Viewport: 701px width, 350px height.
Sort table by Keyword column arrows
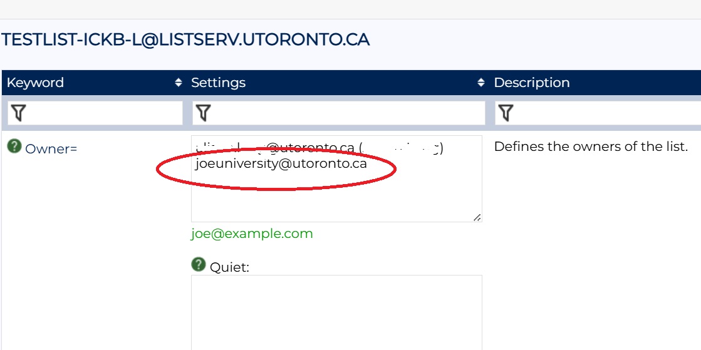point(179,82)
